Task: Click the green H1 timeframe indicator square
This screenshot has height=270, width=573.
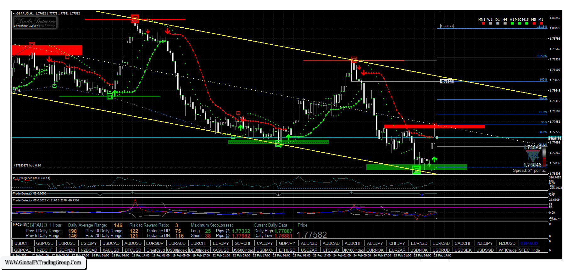Action: point(512,23)
